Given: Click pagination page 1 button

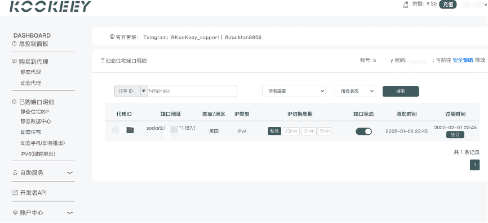Looking at the screenshot, I should pos(474,165).
